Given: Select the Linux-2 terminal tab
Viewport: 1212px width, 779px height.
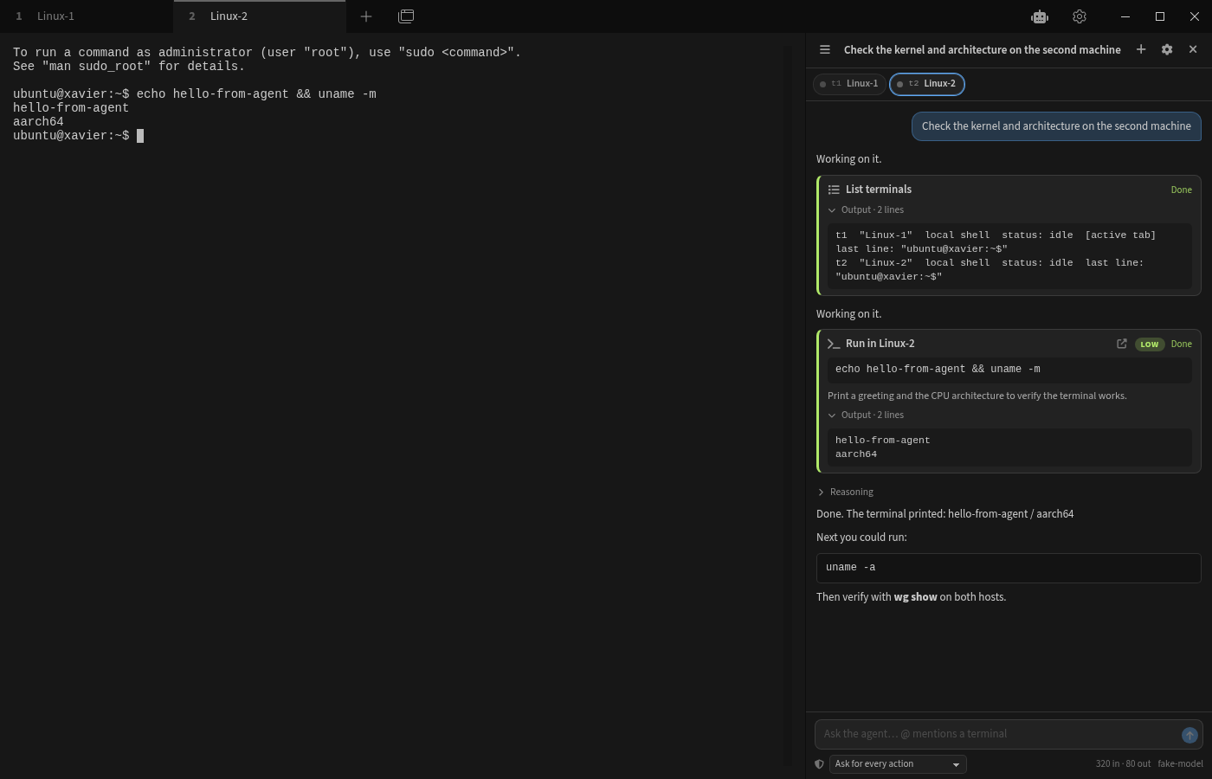Looking at the screenshot, I should (260, 16).
